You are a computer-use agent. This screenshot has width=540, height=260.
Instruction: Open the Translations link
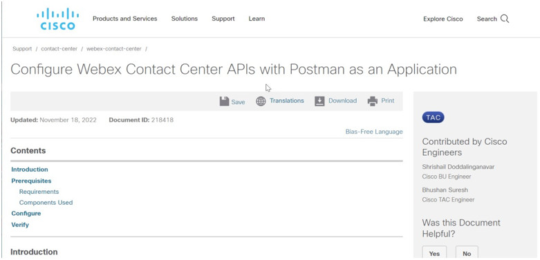point(286,101)
